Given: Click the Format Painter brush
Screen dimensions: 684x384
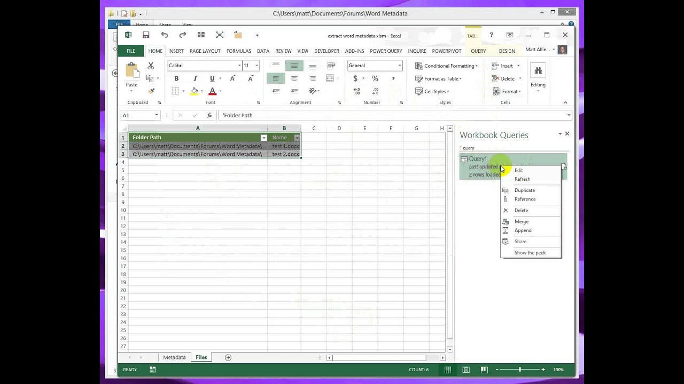Looking at the screenshot, I should (x=151, y=91).
